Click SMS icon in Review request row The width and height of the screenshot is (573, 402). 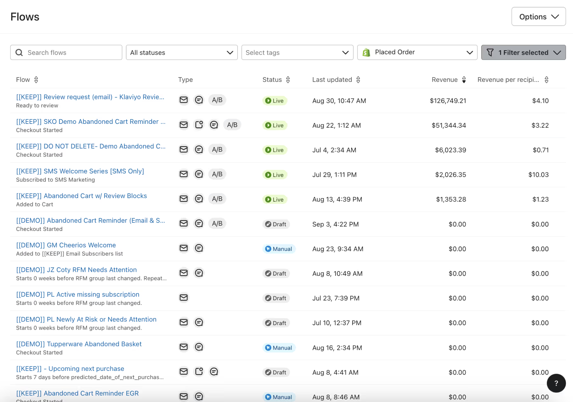pos(199,100)
